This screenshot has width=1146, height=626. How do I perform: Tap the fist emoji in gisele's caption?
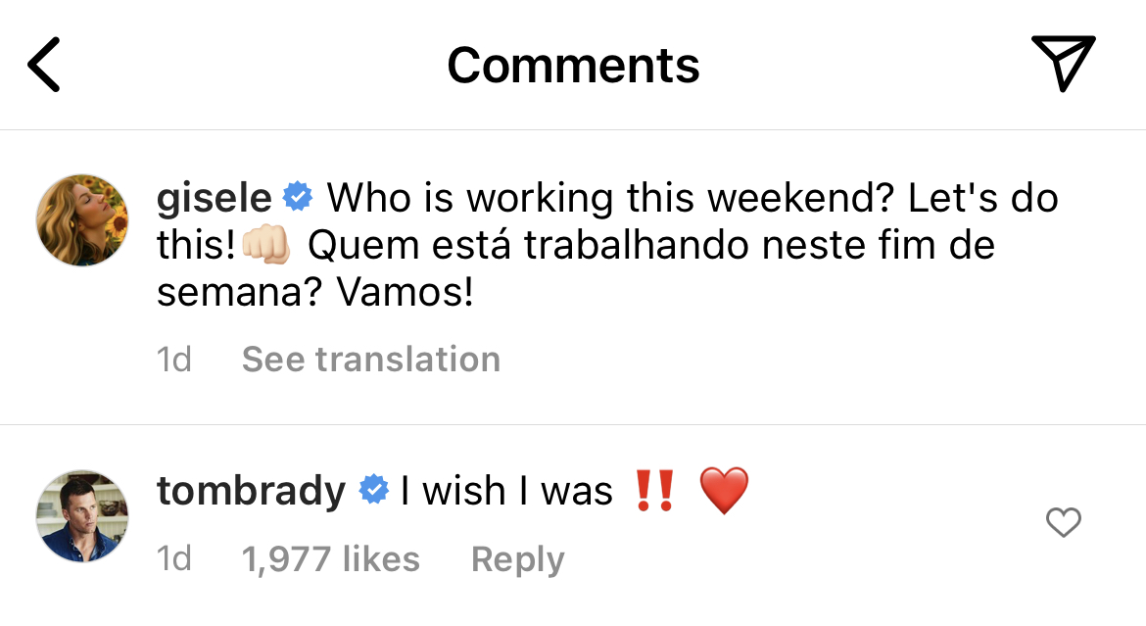(x=265, y=245)
